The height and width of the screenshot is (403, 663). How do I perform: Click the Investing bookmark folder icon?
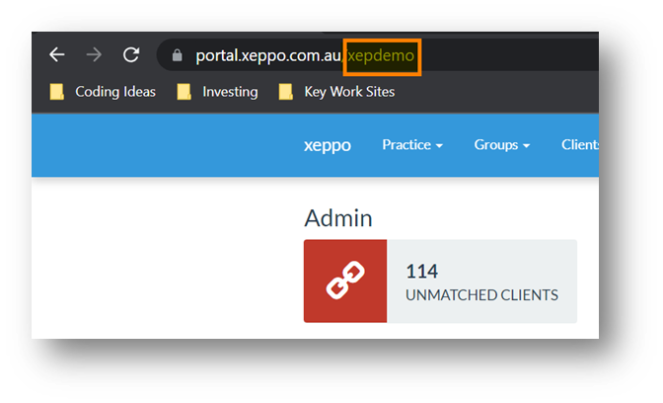click(x=184, y=92)
